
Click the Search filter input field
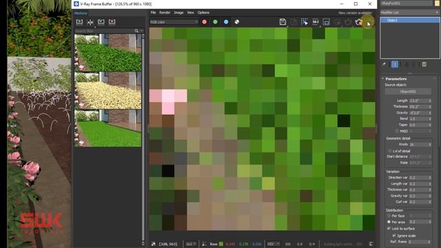coord(104,30)
